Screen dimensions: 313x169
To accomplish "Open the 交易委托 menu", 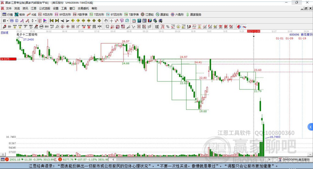I will coord(83,8).
